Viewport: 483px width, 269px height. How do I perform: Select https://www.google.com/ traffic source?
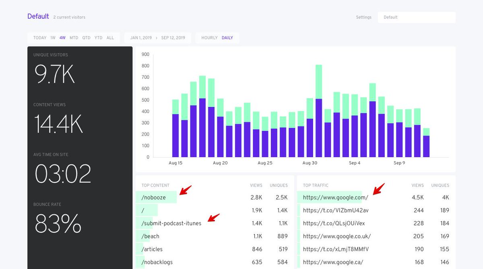[335, 197]
